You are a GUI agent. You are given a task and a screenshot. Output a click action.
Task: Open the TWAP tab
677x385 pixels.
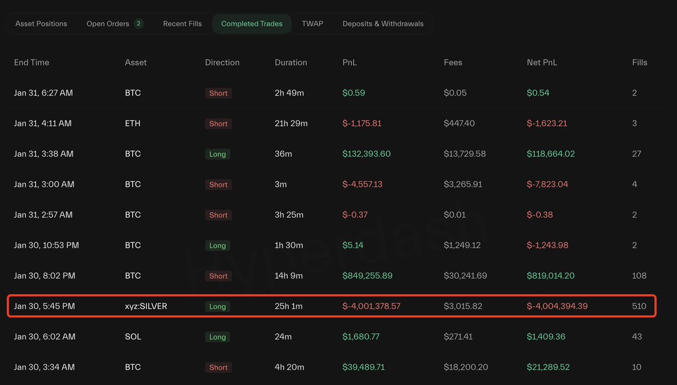point(313,24)
